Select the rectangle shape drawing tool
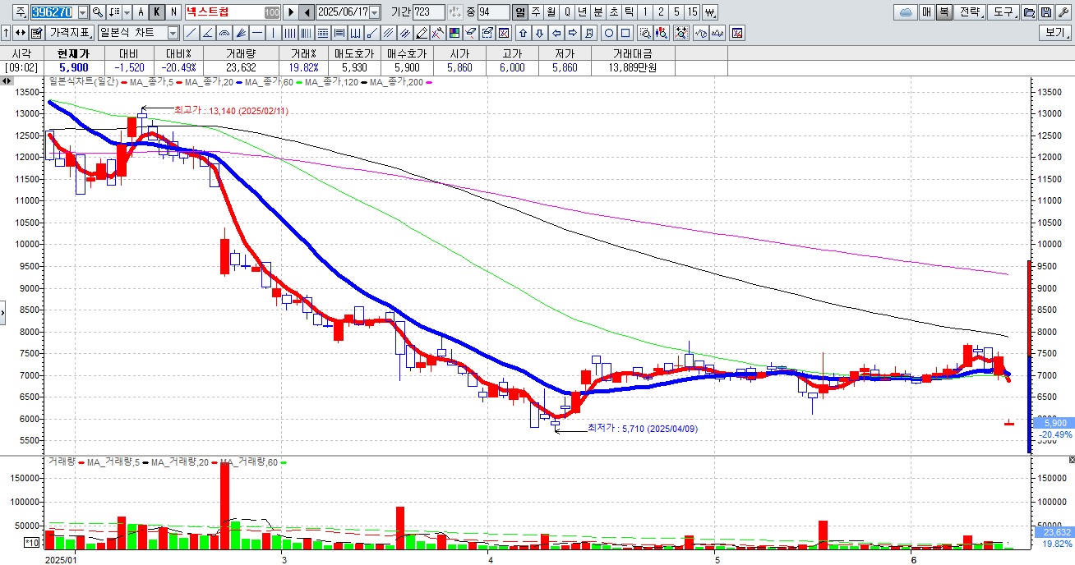The width and height of the screenshot is (1075, 565). click(625, 33)
